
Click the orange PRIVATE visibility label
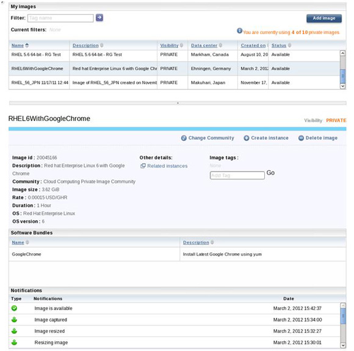pos(336,120)
